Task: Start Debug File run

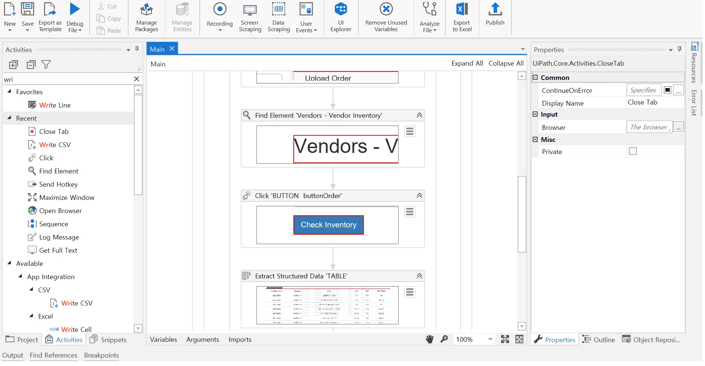Action: tap(75, 17)
